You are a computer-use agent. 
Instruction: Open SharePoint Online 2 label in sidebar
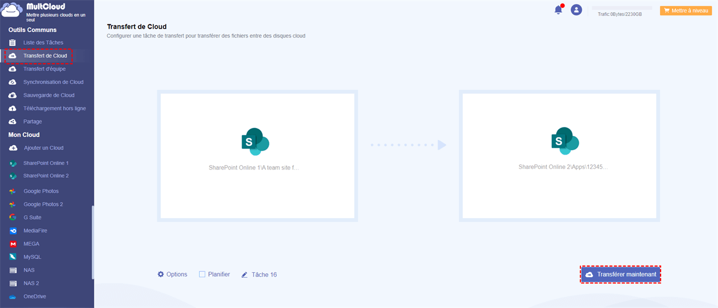[46, 176]
